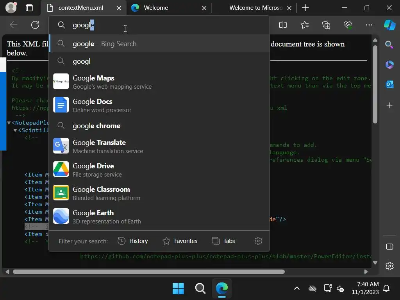This screenshot has width=400, height=300.
Task: Open the clock showing 7:40 AM
Action: 365,288
